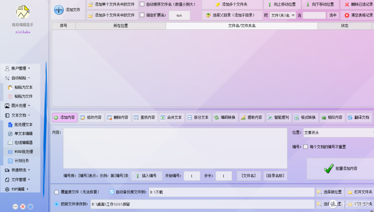This screenshot has height=212, width=374.
Task: Click the green checkmark 批量添加内容 button
Action: [341, 169]
